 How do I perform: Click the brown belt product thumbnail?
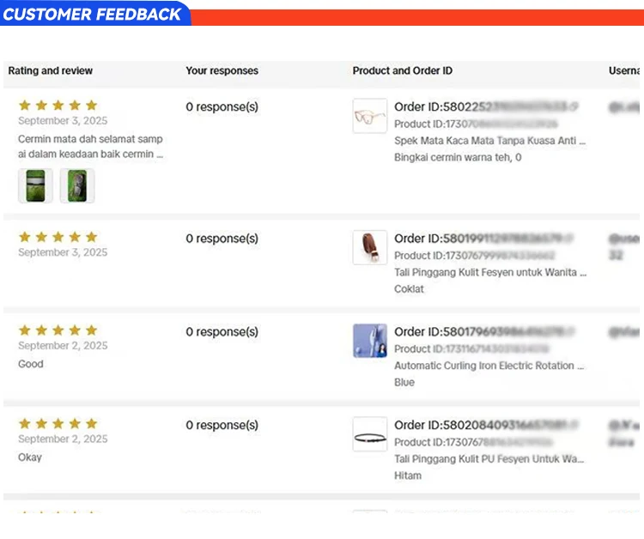click(369, 247)
